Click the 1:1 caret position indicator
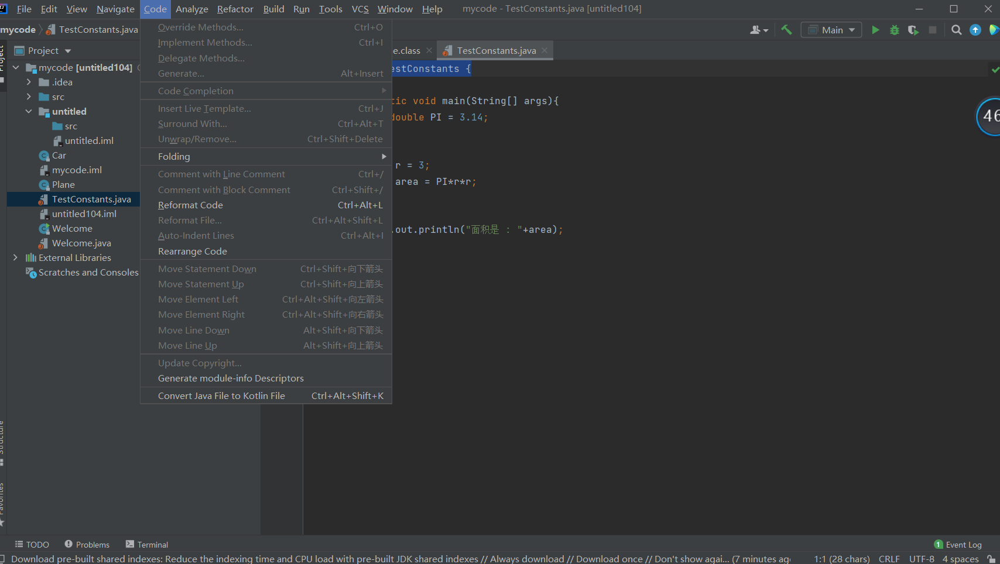 [x=841, y=559]
